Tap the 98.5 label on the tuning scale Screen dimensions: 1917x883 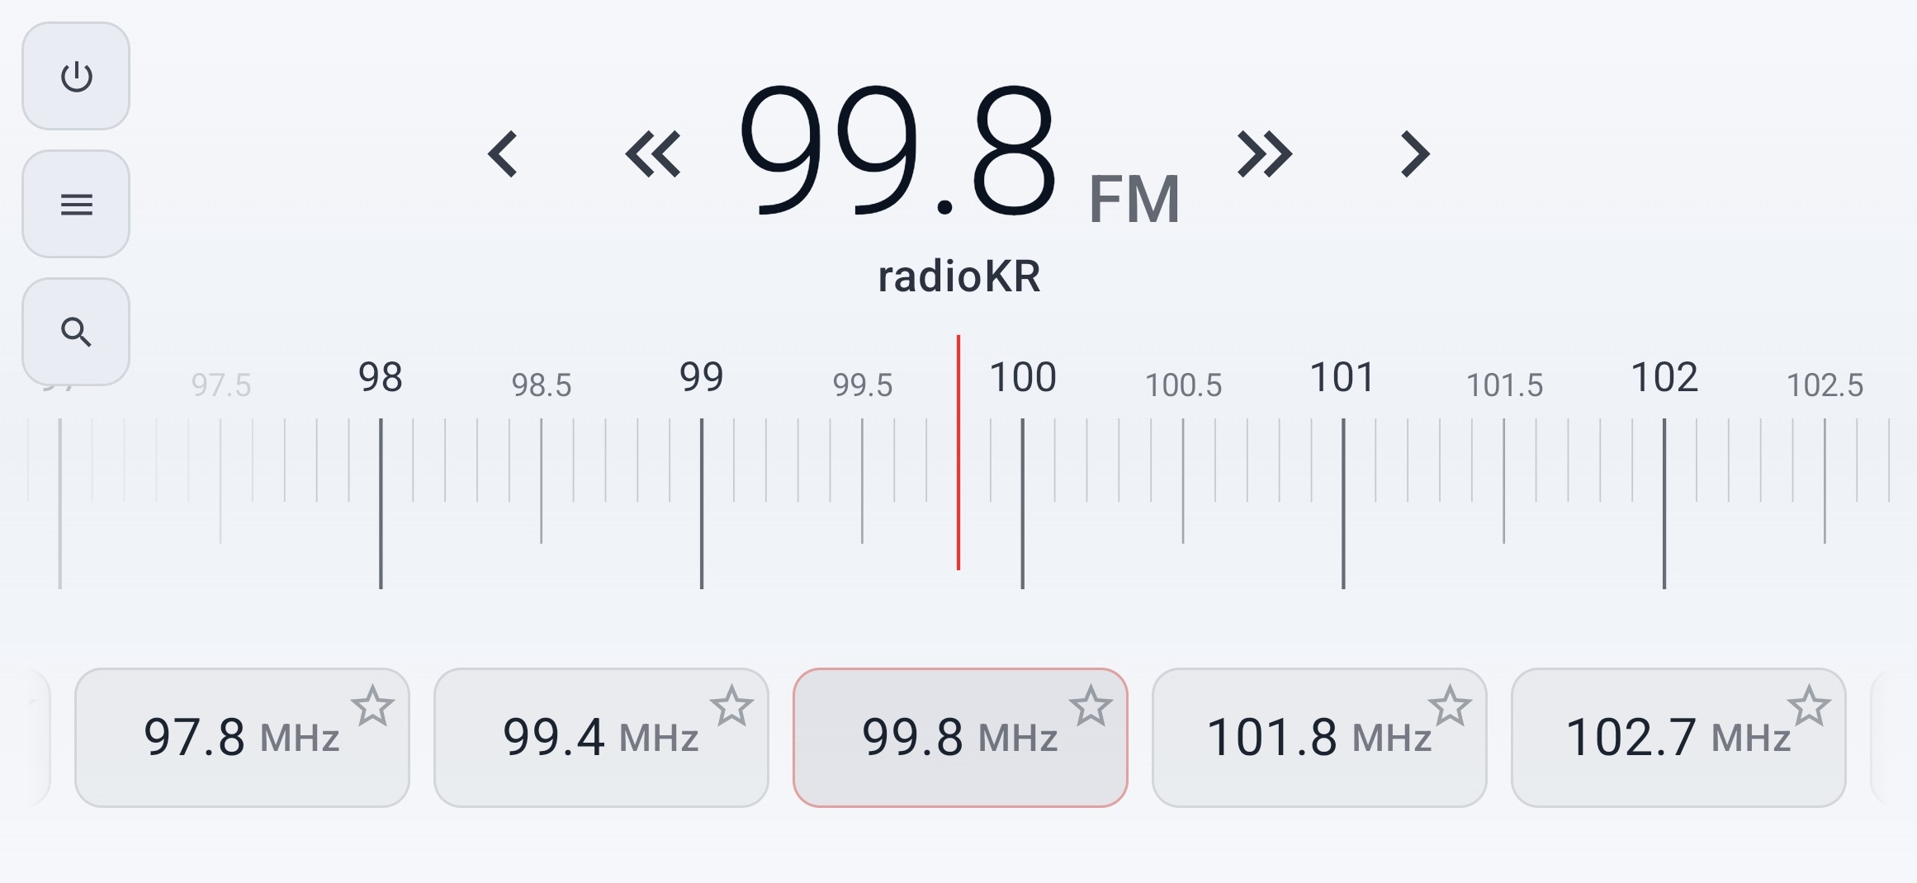(542, 385)
